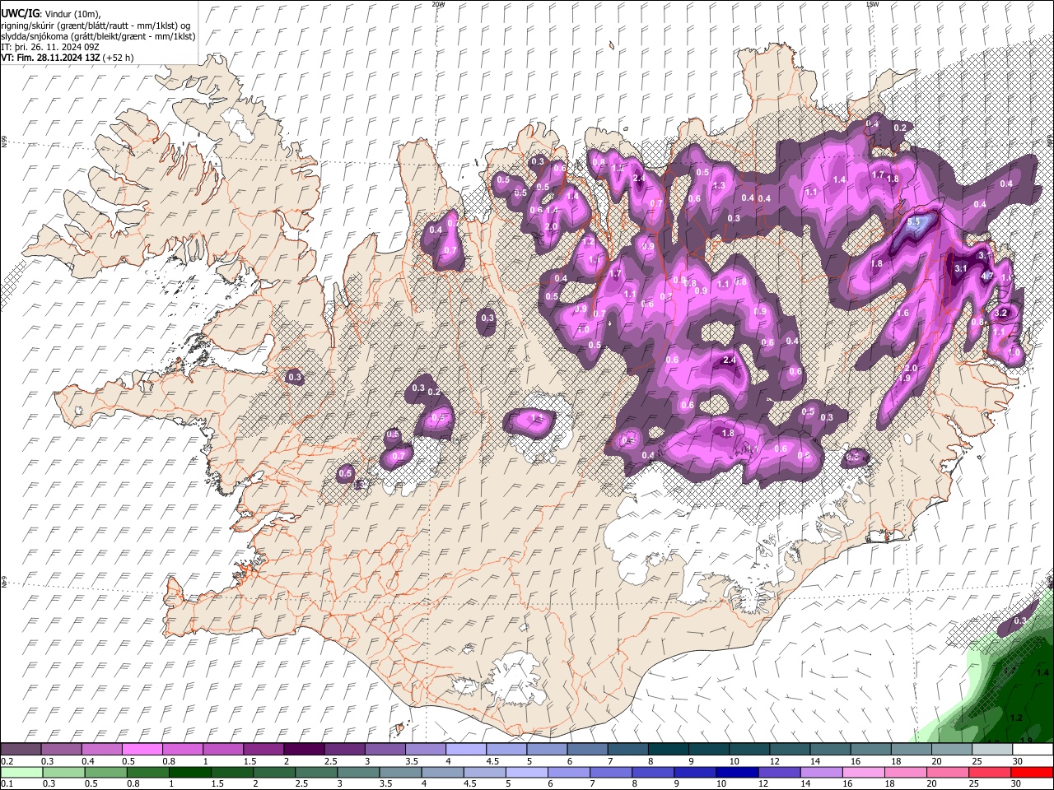1054x790 pixels.
Task: Click the UWC/IG title text
Action: pos(21,14)
